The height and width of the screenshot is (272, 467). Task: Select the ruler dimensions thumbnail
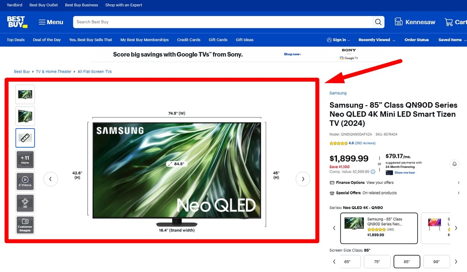pos(25,138)
